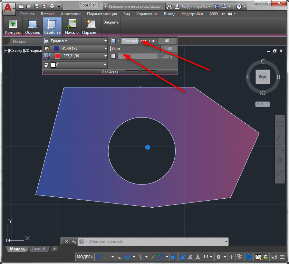Toggle 2D object snap
Viewport: 289px width, 264px height.
coord(161,257)
